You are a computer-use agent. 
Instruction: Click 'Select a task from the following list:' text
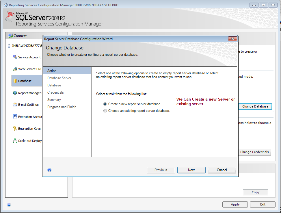(121, 94)
